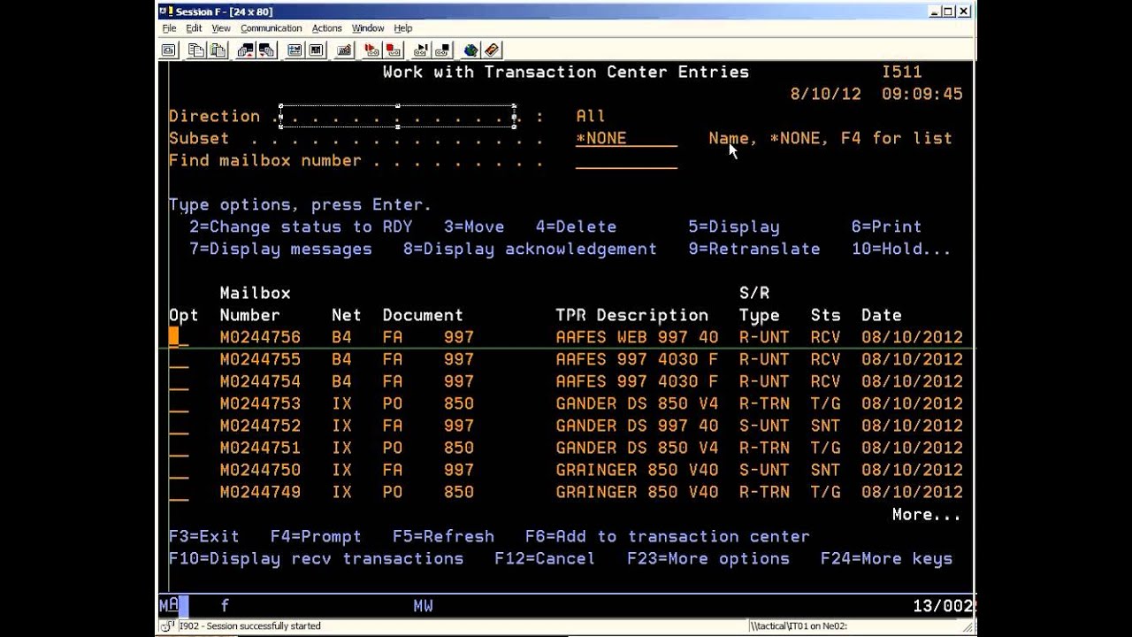Click the session icon in title bar

pyautogui.click(x=166, y=12)
